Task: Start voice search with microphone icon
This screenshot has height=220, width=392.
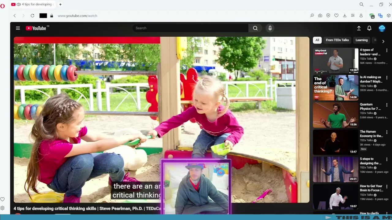Action: (x=270, y=28)
